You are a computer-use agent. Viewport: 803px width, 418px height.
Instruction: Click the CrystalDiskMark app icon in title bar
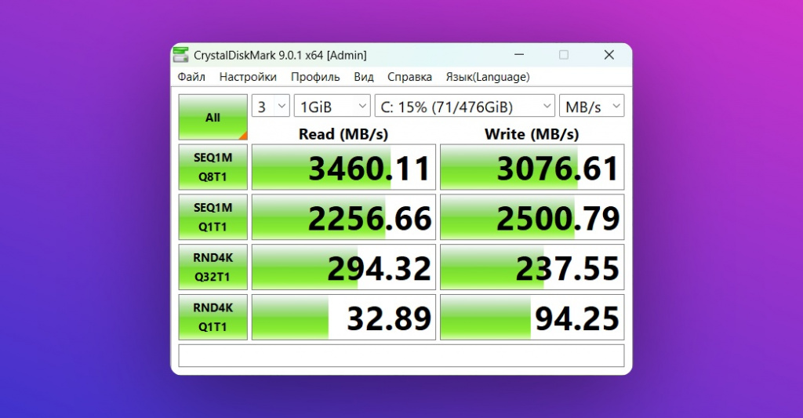[181, 55]
